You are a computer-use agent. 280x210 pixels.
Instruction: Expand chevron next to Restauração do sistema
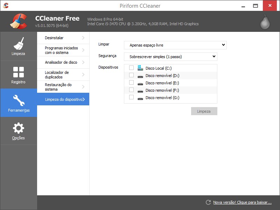point(83,87)
